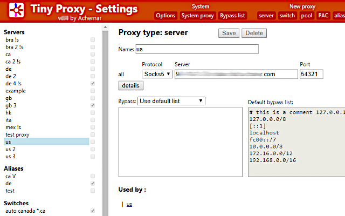The width and height of the screenshot is (345, 216).
Task: Toggle checkbox for 'ca V' alias
Action: click(93, 176)
